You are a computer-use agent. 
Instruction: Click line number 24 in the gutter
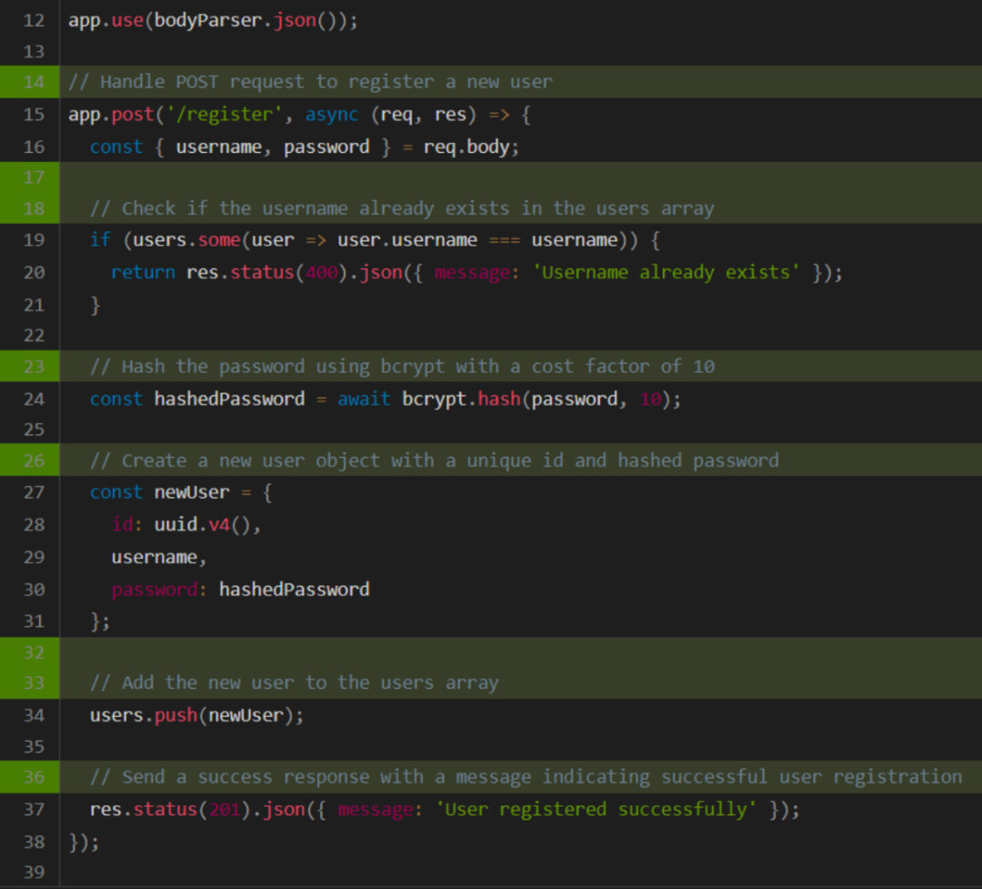click(34, 399)
